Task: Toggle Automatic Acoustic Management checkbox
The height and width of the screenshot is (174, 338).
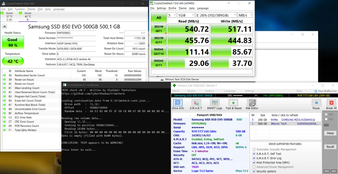Action: tap(254, 149)
